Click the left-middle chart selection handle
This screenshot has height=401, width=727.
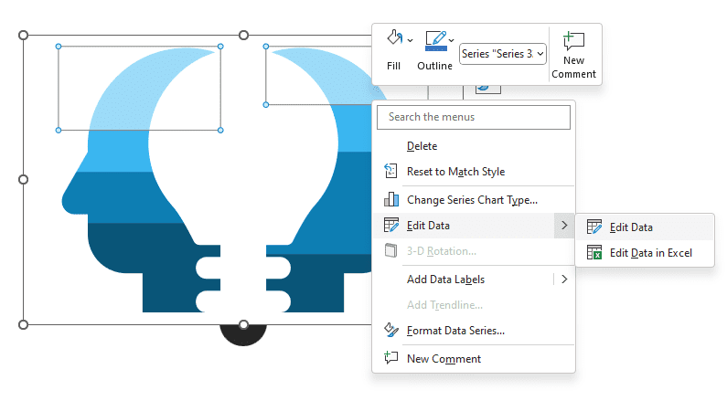click(23, 180)
